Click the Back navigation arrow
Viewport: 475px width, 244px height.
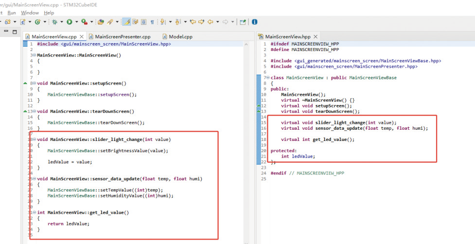tap(210, 22)
